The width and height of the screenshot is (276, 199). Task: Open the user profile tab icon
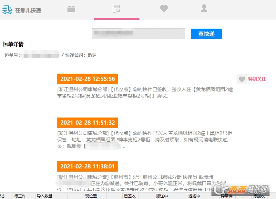click(x=204, y=8)
